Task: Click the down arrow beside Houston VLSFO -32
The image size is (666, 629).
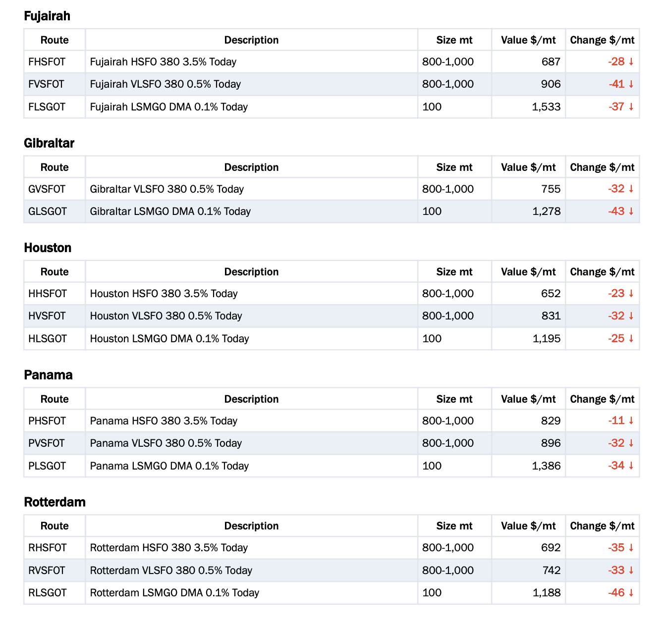Action: pos(631,316)
